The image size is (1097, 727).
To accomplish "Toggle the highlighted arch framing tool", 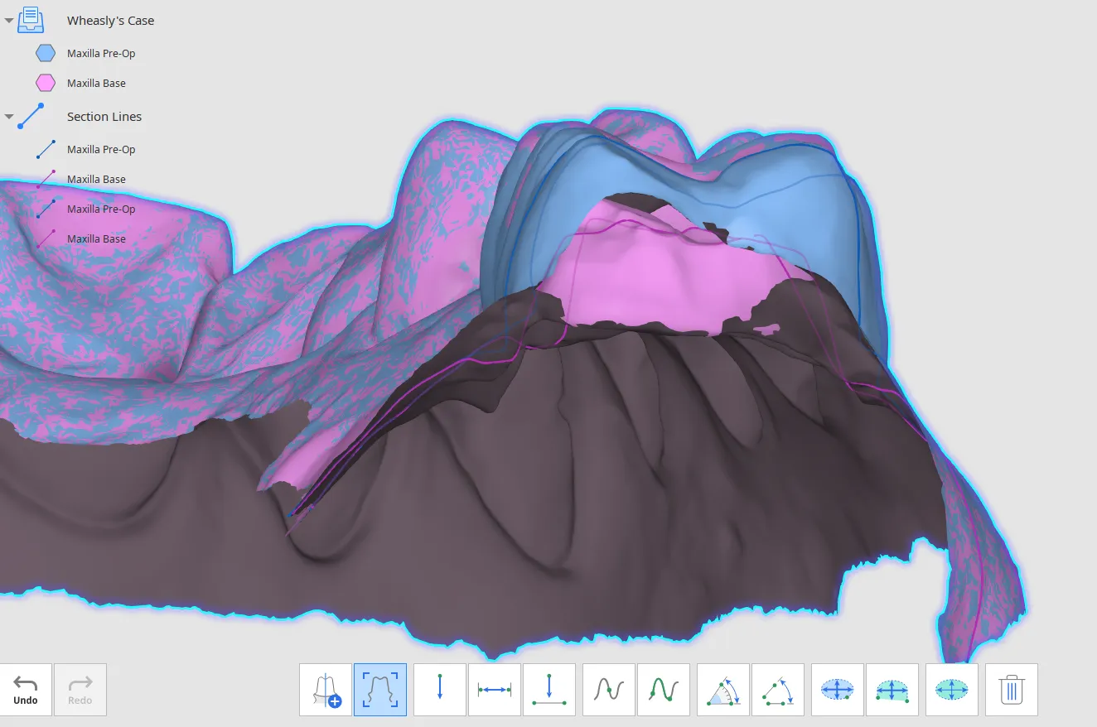I will pos(380,690).
